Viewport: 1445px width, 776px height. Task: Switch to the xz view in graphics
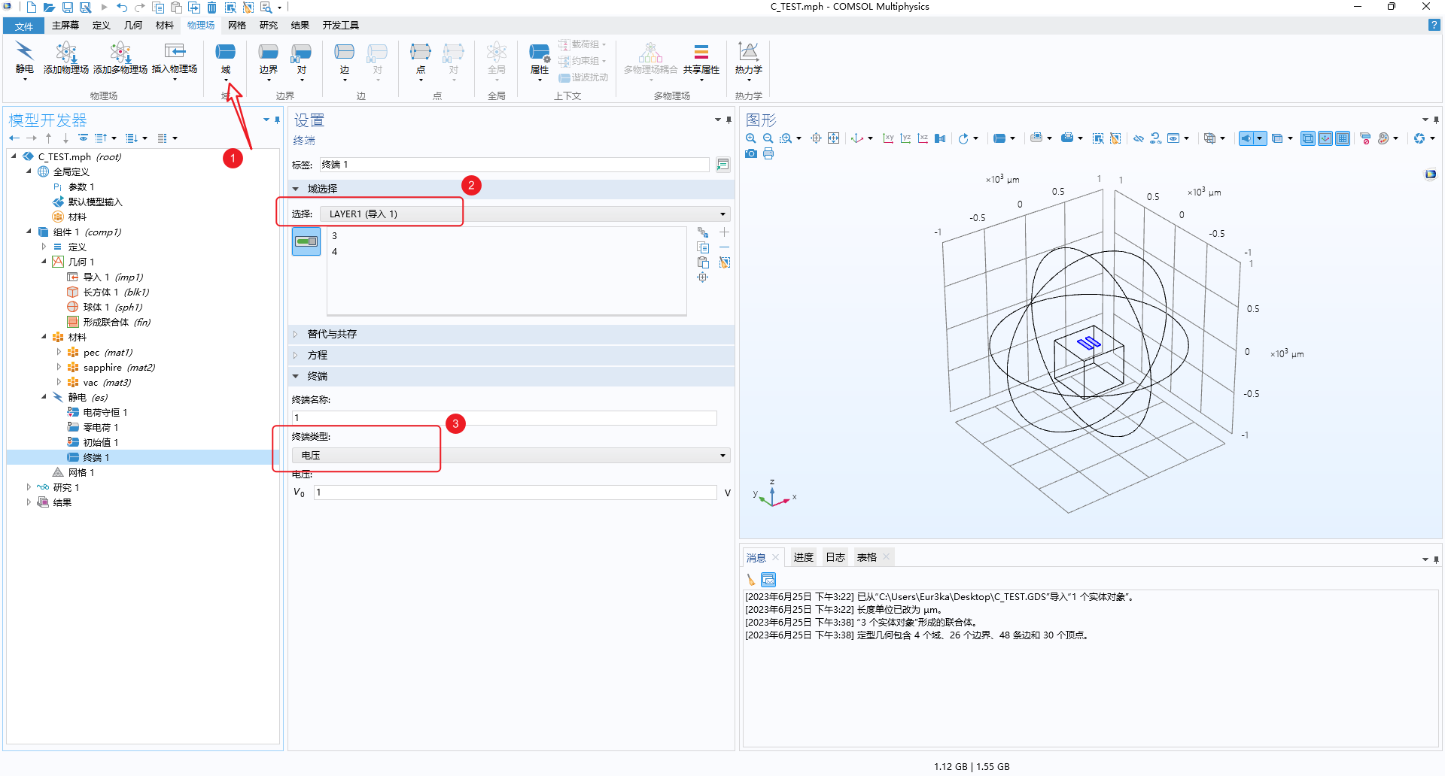click(x=923, y=138)
